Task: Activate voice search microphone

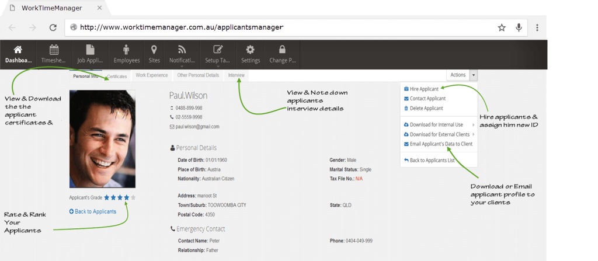Action: tap(519, 27)
